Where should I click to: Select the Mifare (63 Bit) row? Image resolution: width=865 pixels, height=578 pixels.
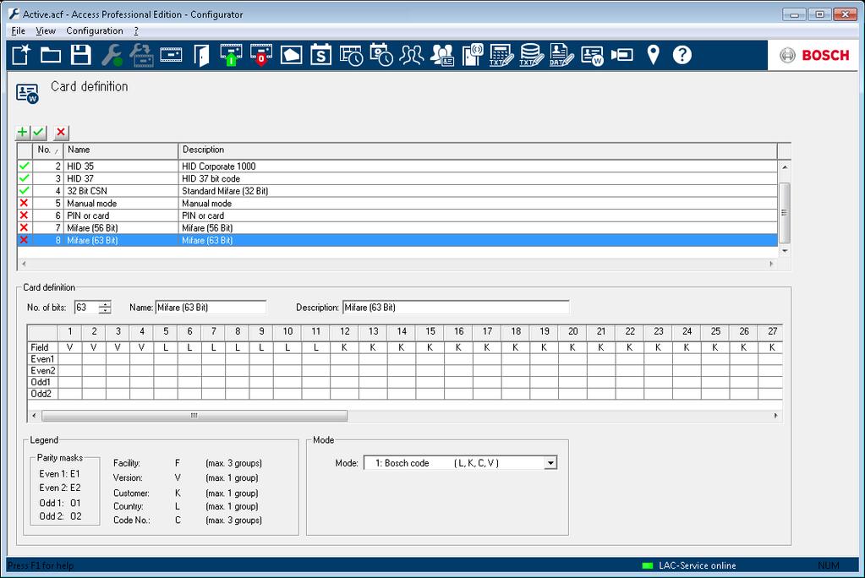click(x=397, y=240)
